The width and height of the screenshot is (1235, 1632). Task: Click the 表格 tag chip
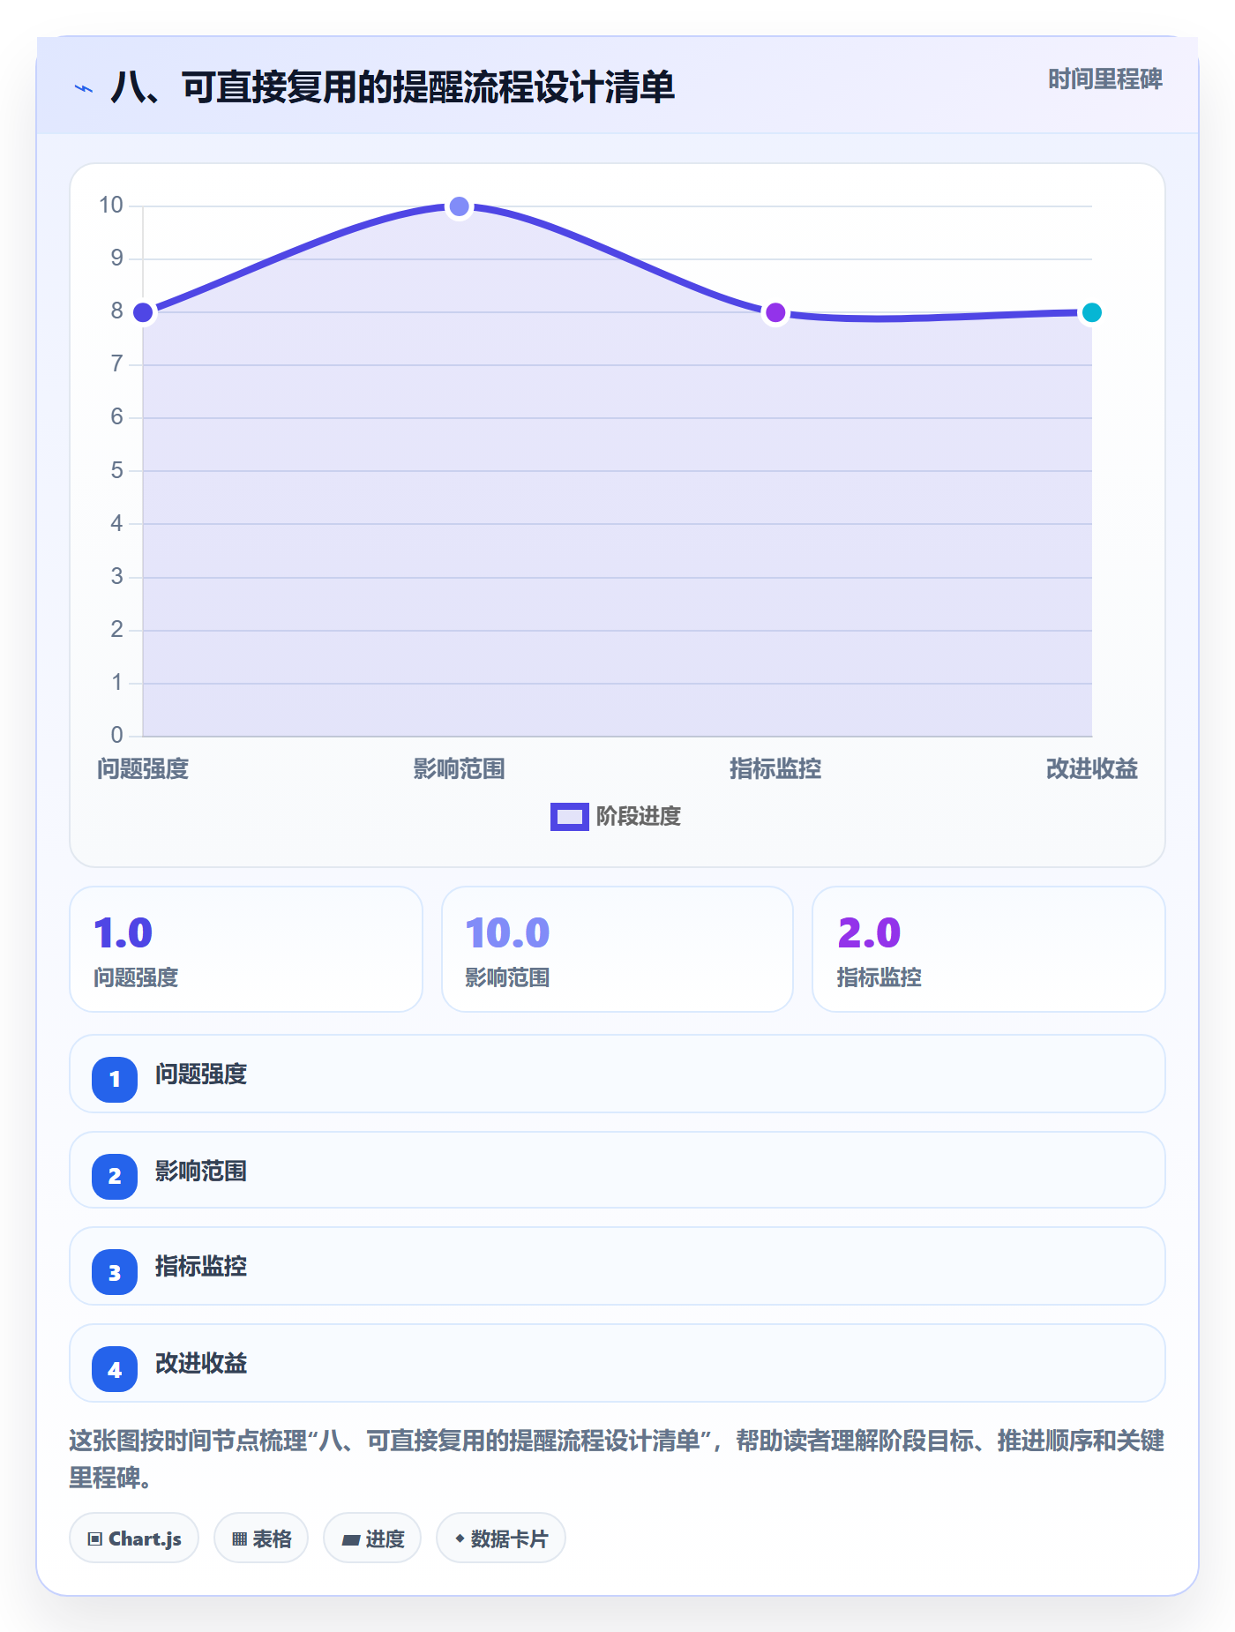coord(261,1538)
